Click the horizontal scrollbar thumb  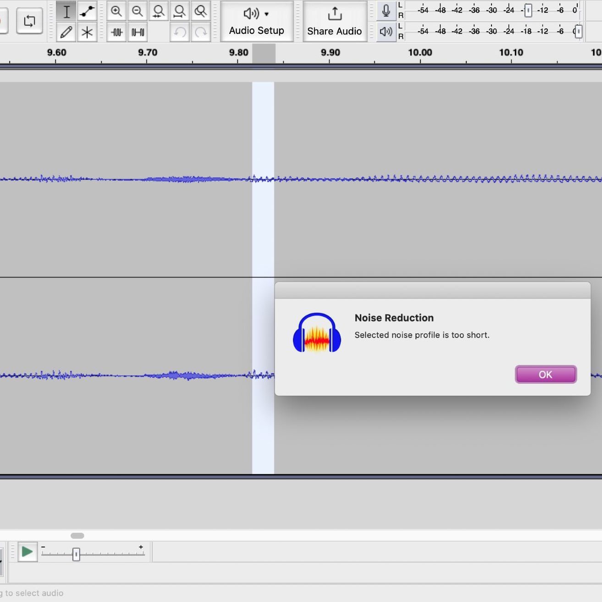point(77,536)
